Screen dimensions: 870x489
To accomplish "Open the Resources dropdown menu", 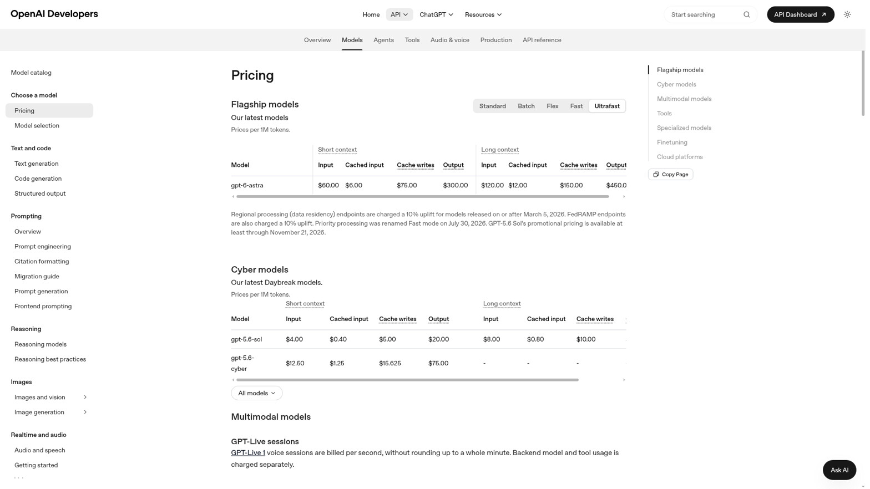I will tap(483, 14).
